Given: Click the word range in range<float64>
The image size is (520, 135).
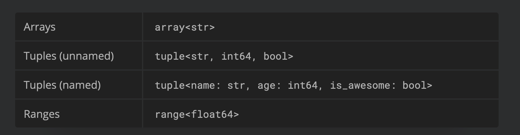Looking at the screenshot, I should [170, 114].
